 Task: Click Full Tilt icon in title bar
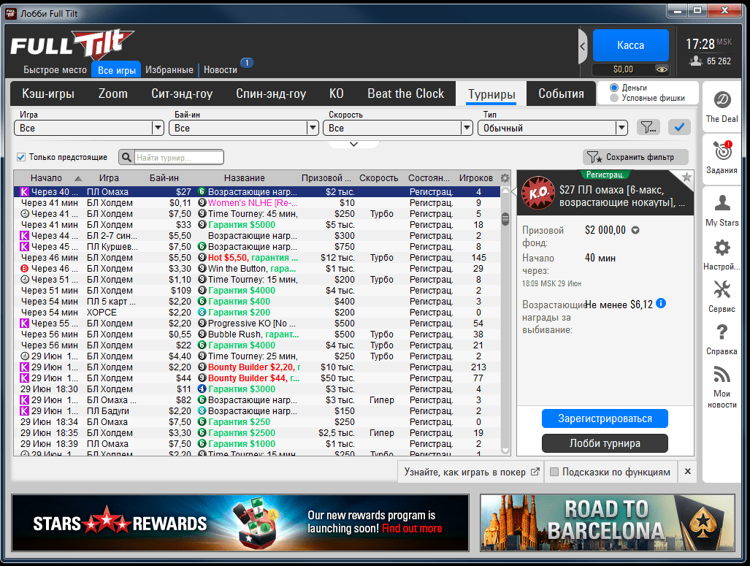(10, 13)
